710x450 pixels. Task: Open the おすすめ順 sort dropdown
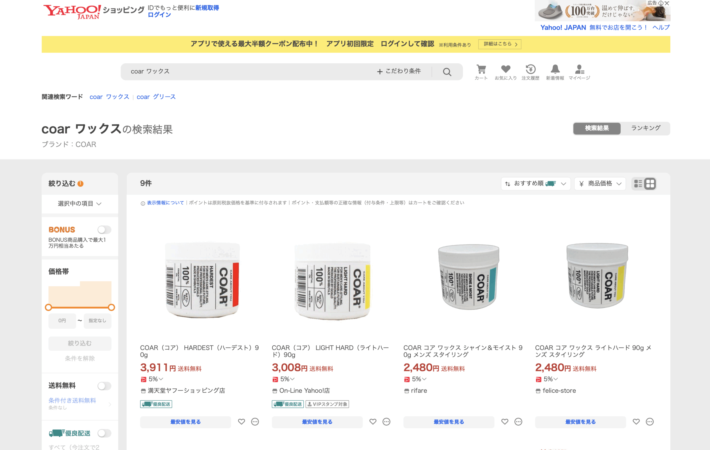(535, 184)
